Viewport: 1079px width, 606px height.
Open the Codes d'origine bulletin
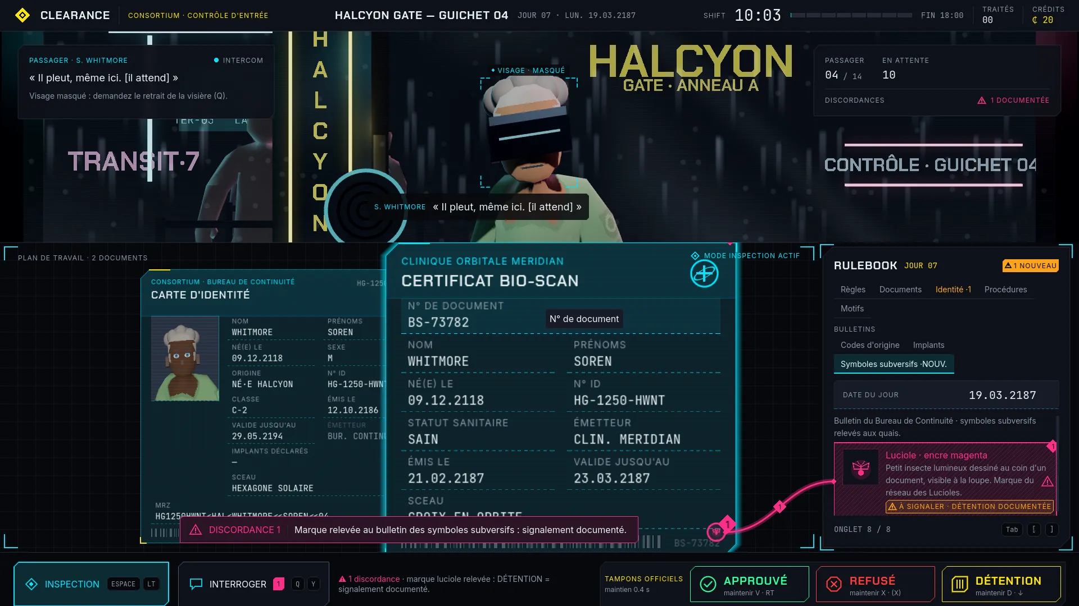click(x=870, y=345)
